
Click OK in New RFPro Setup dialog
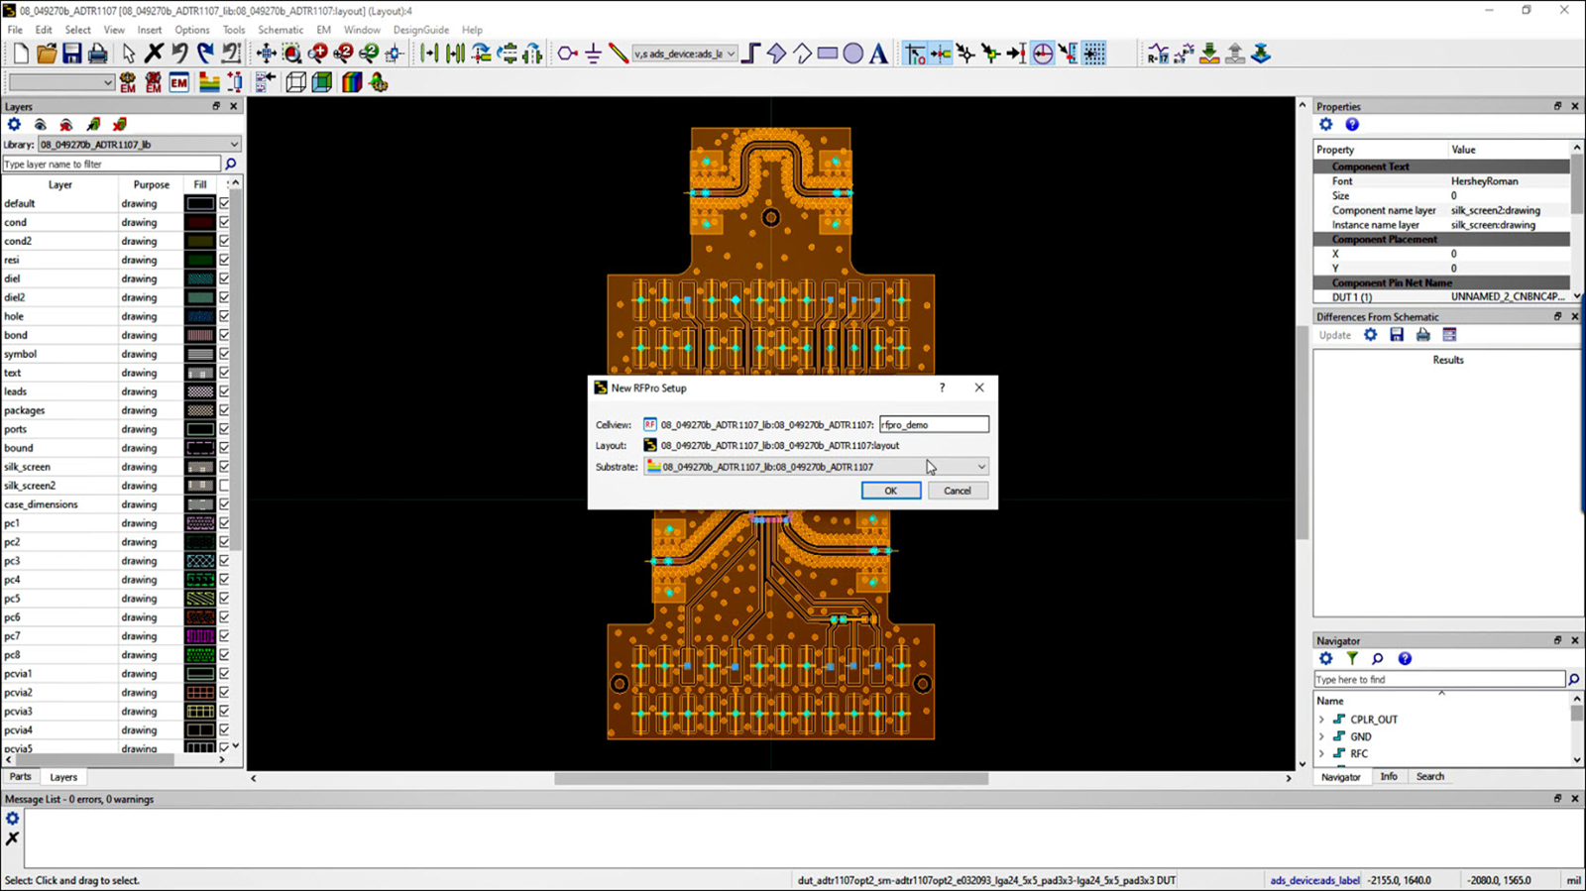tap(890, 491)
